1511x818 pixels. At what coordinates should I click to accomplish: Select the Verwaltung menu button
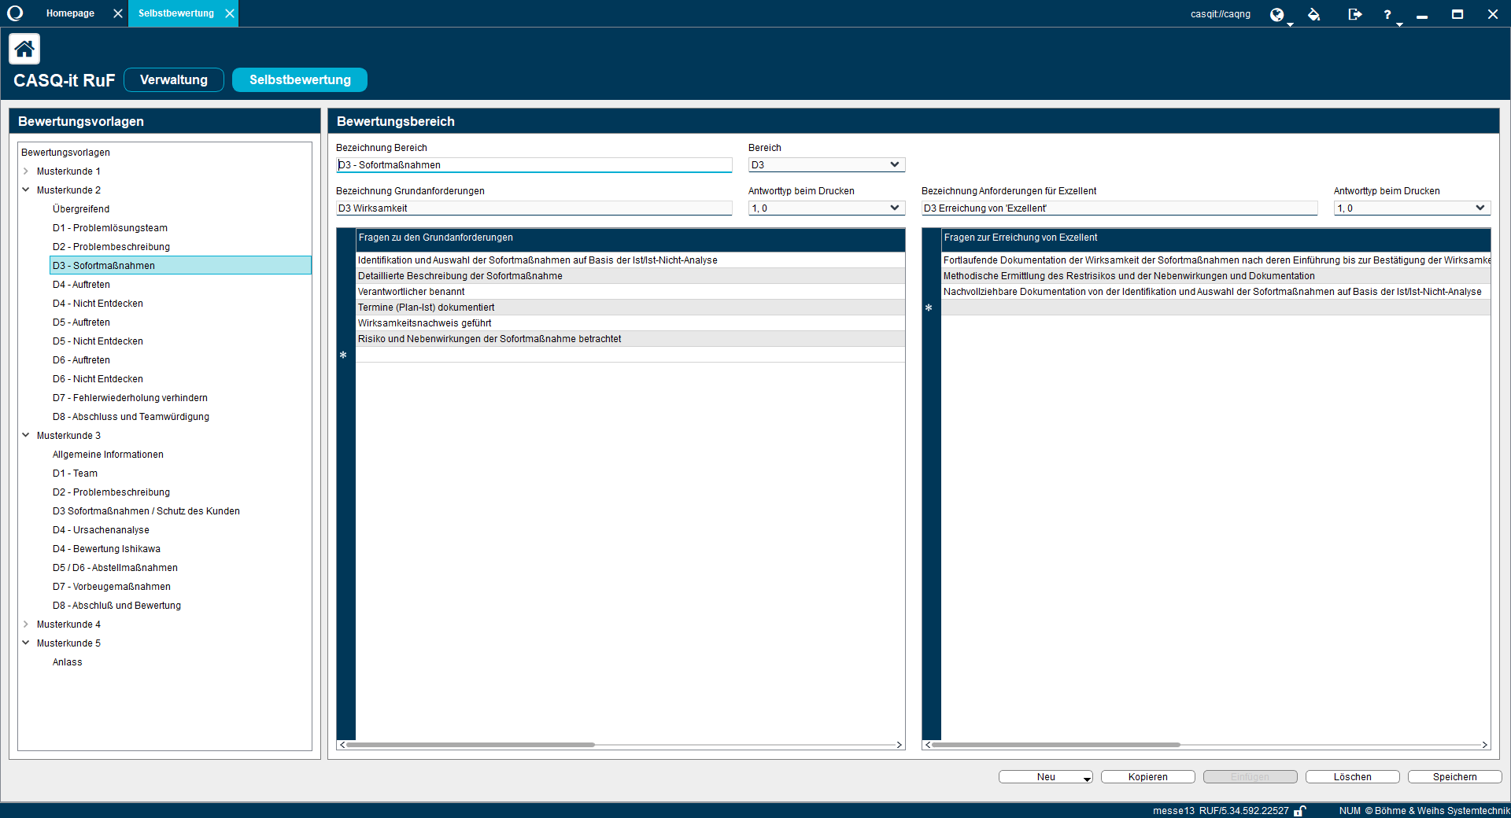174,79
